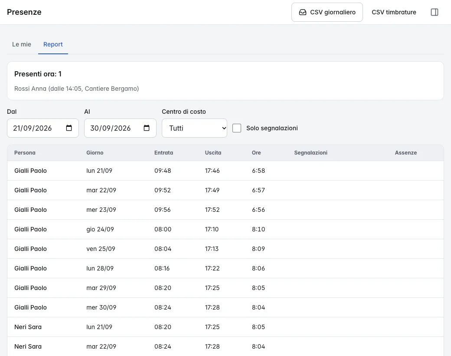
Task: Click the mar 22/09 cell for Neri Sara
Action: 101,347
